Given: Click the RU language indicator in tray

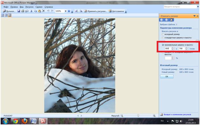Looking at the screenshot, I should point(162,121).
